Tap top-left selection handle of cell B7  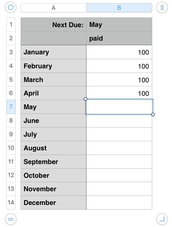click(85, 99)
